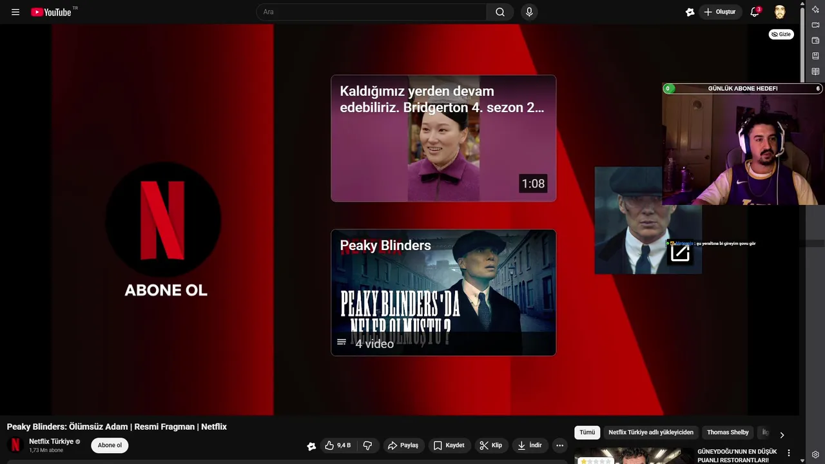Download the video with İndir
The image size is (825, 464).
coord(530,445)
